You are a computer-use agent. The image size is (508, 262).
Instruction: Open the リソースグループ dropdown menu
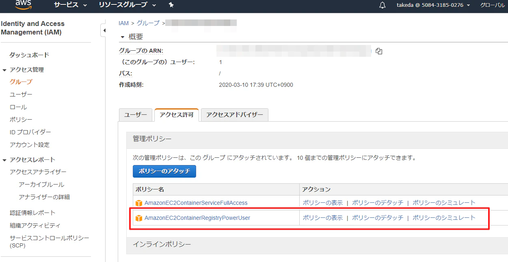coord(127,5)
